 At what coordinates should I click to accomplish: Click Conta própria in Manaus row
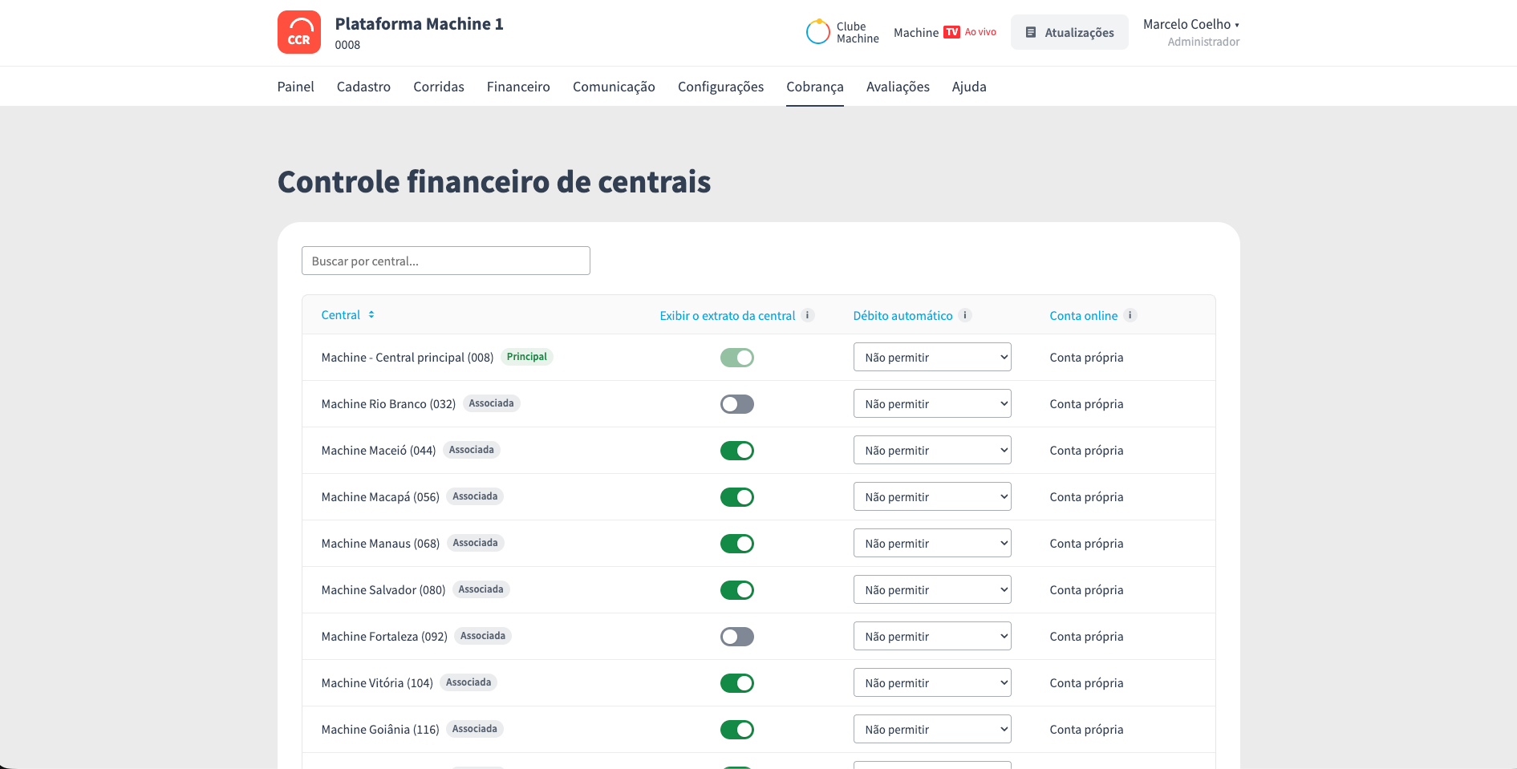[1086, 544]
